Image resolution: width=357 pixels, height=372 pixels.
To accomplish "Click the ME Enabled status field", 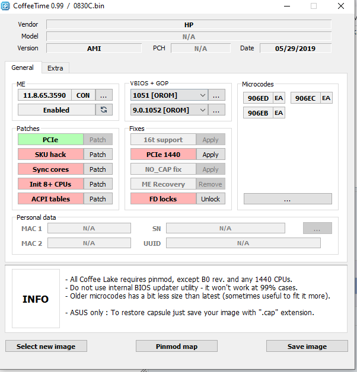I will point(56,110).
